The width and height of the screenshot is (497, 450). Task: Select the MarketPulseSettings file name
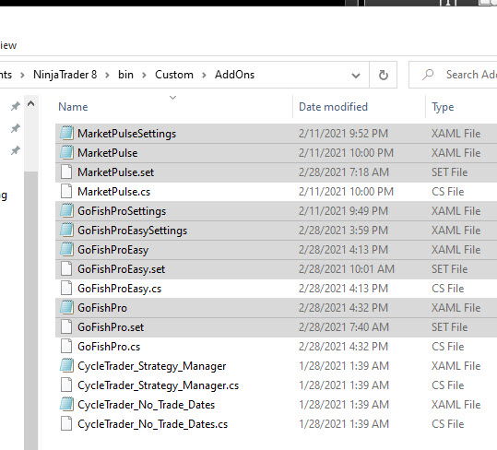tap(127, 134)
